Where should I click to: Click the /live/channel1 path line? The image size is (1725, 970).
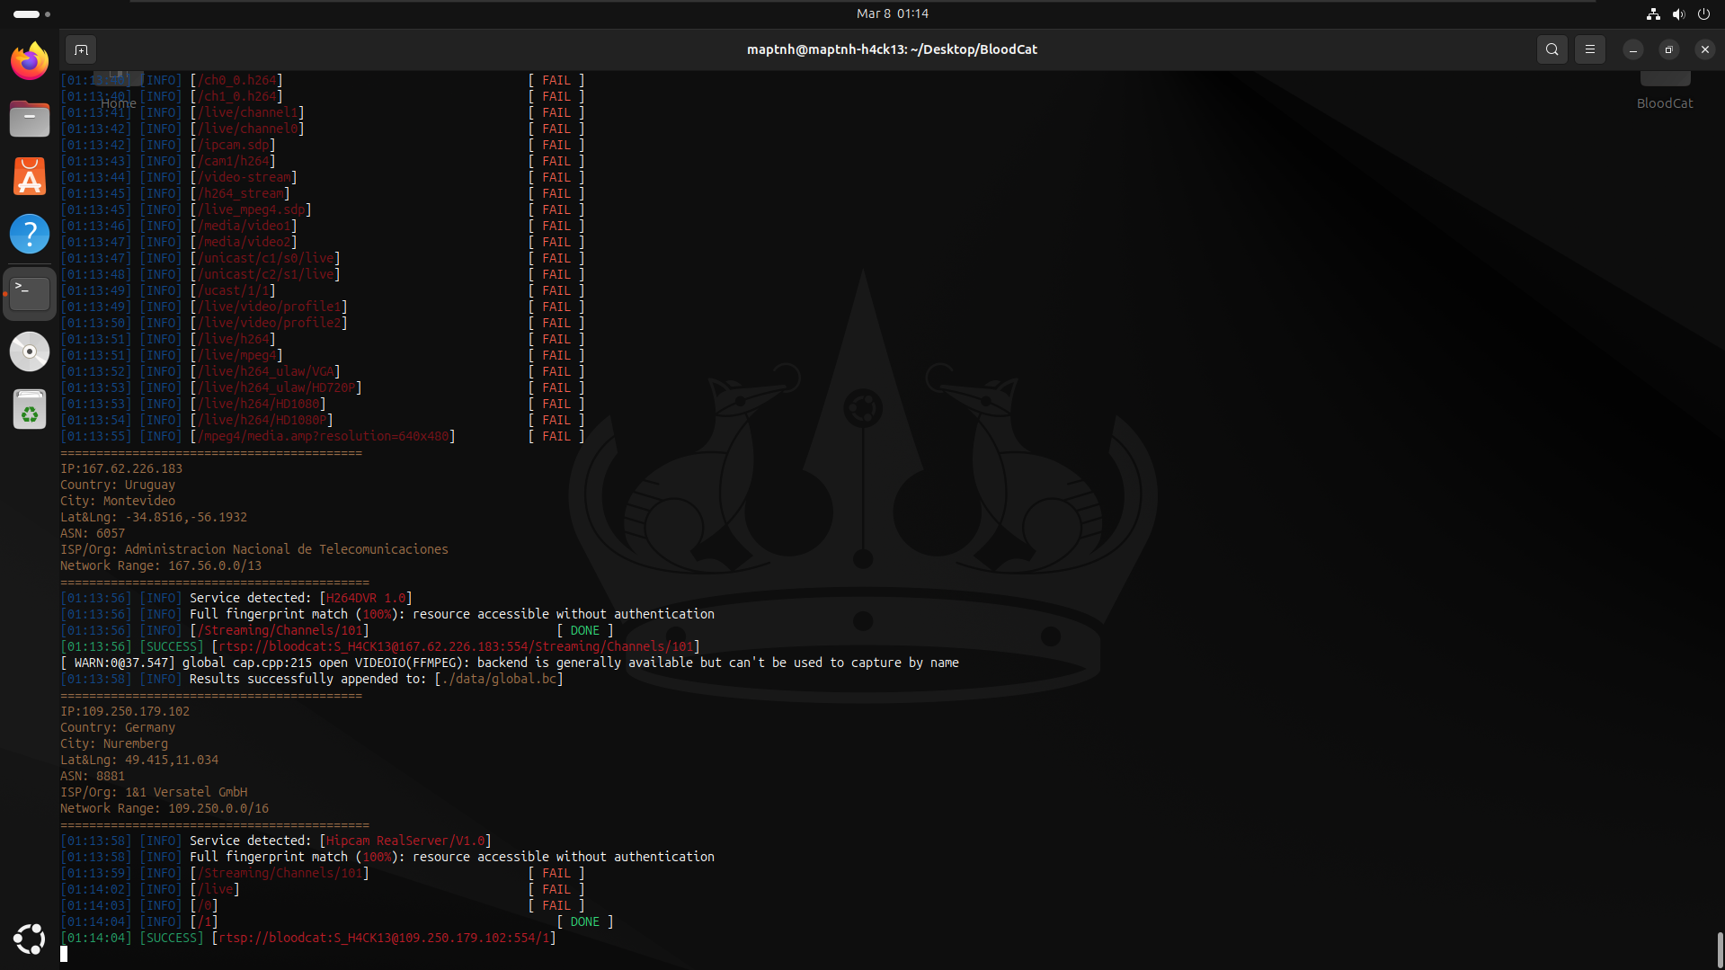pos(247,112)
